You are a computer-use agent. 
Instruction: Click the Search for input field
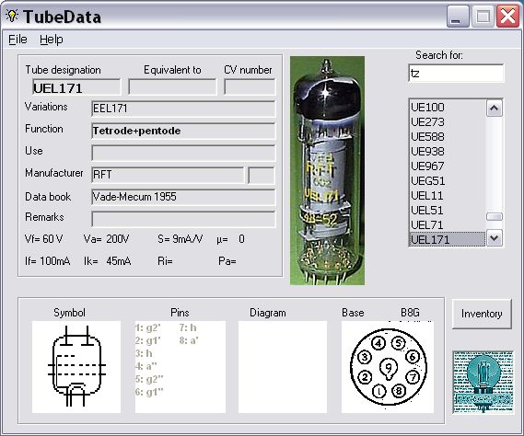point(456,73)
